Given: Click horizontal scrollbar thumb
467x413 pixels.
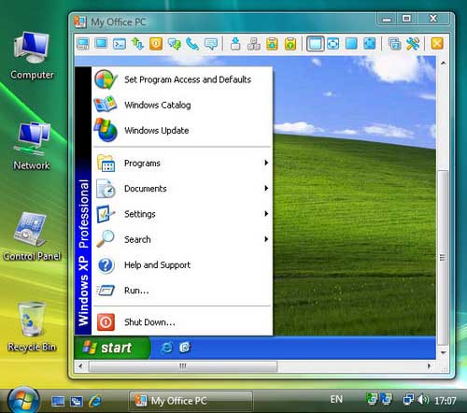Looking at the screenshot, I should 183,366.
